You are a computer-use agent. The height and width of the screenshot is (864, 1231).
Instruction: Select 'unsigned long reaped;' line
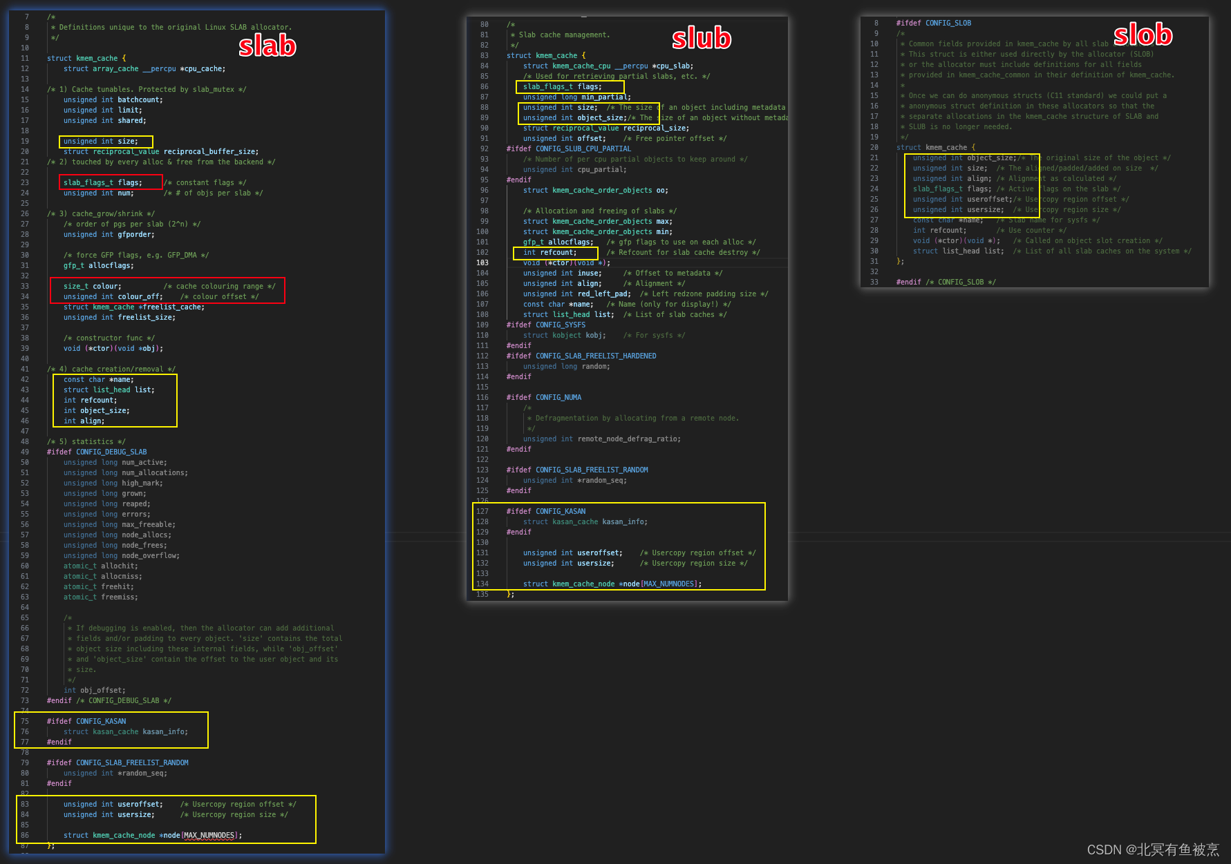coord(107,503)
